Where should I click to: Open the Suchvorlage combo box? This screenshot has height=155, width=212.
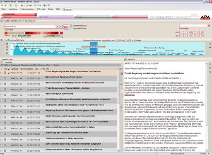tap(195, 25)
